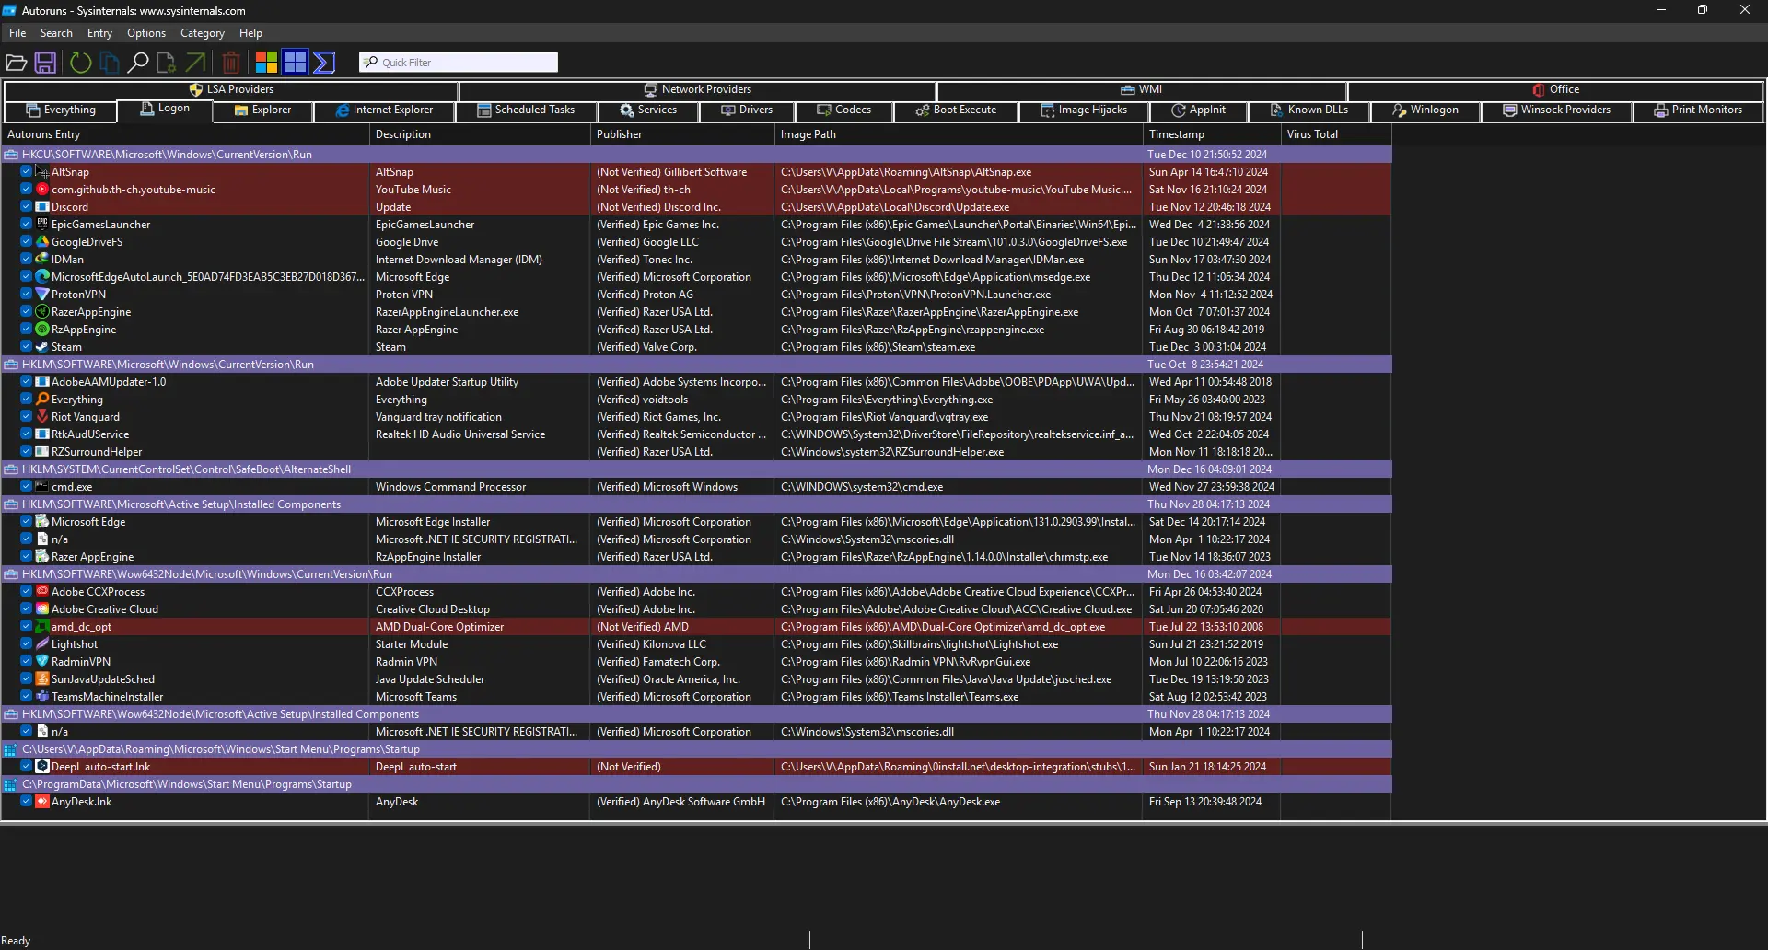1768x950 pixels.
Task: Open the Entry menu
Action: pyautogui.click(x=99, y=33)
